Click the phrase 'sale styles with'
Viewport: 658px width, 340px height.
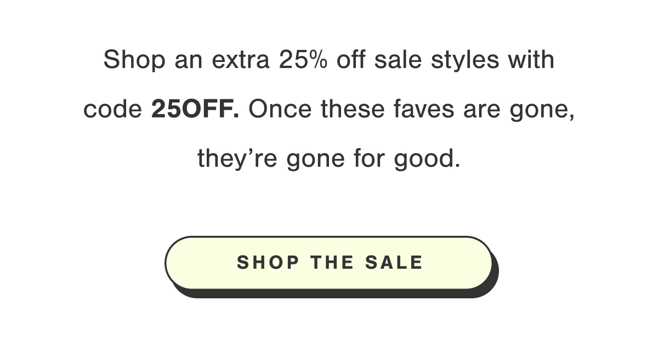point(464,60)
